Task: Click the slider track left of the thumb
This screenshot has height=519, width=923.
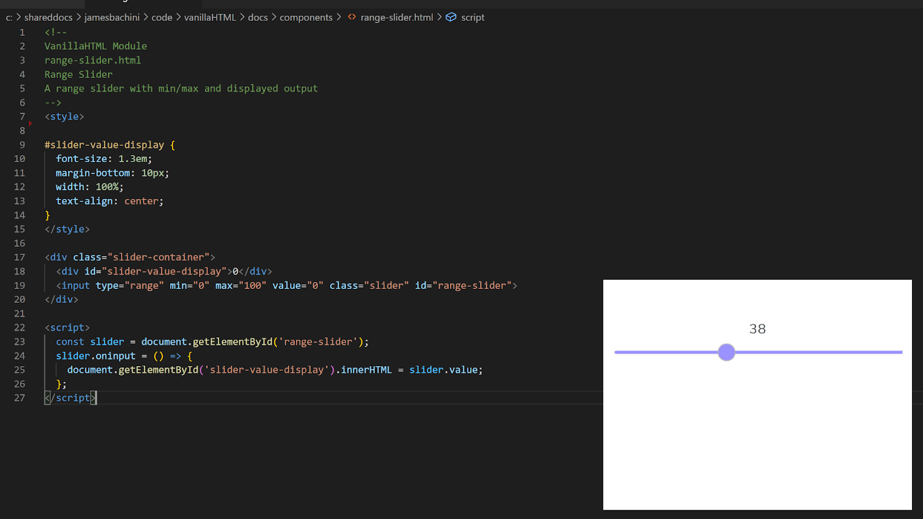Action: [666, 352]
